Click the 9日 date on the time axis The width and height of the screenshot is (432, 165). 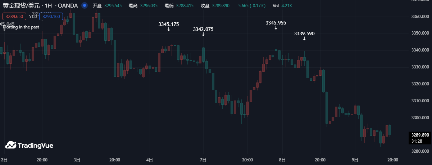point(355,160)
